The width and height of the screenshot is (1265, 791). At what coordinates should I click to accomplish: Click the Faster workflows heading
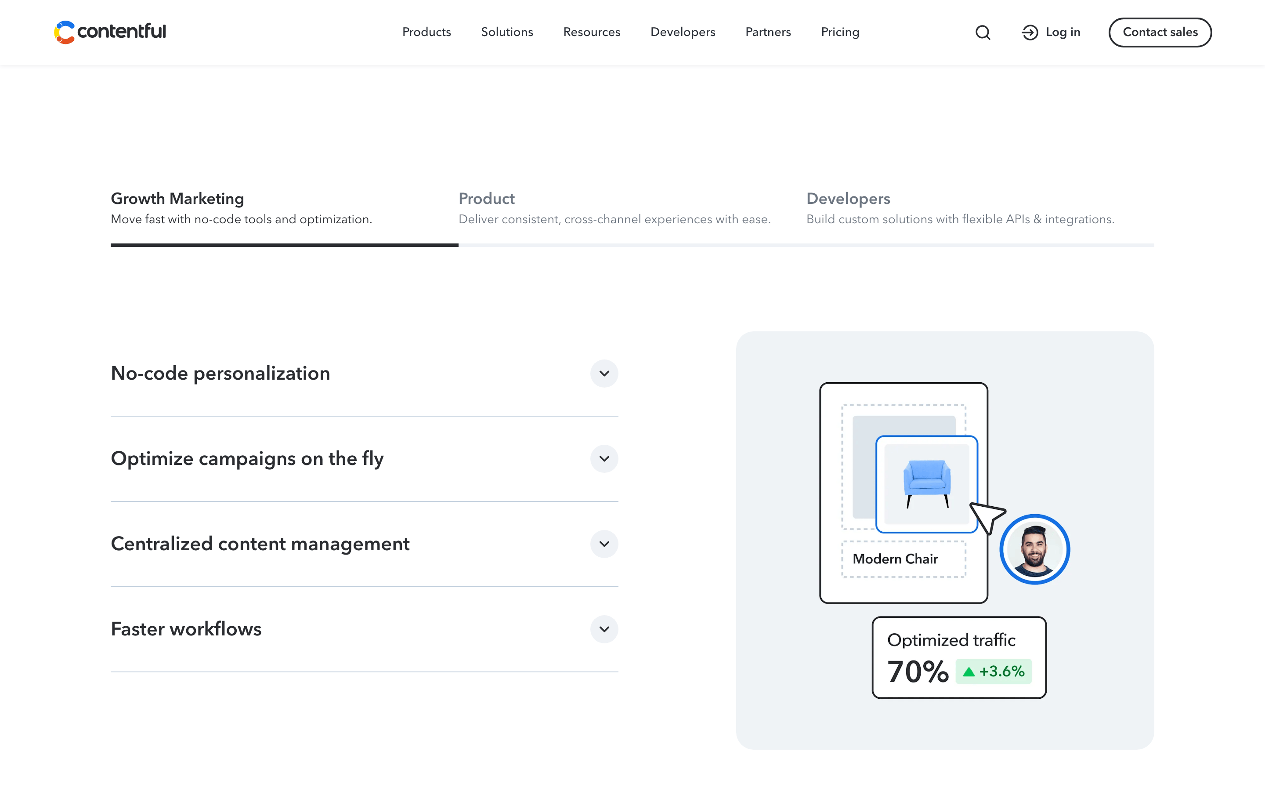pyautogui.click(x=186, y=629)
